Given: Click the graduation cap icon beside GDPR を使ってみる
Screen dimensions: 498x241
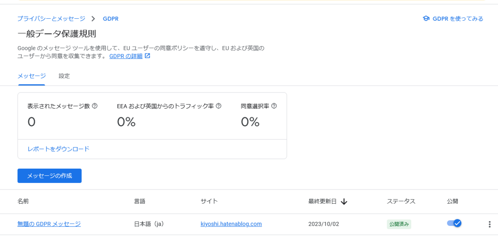Looking at the screenshot, I should coord(426,19).
